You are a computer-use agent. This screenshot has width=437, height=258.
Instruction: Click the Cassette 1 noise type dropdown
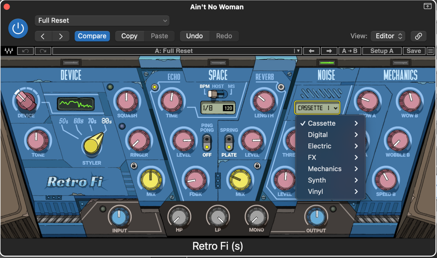click(x=317, y=108)
